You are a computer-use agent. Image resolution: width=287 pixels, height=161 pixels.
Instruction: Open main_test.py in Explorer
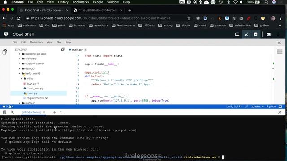coord(35,88)
